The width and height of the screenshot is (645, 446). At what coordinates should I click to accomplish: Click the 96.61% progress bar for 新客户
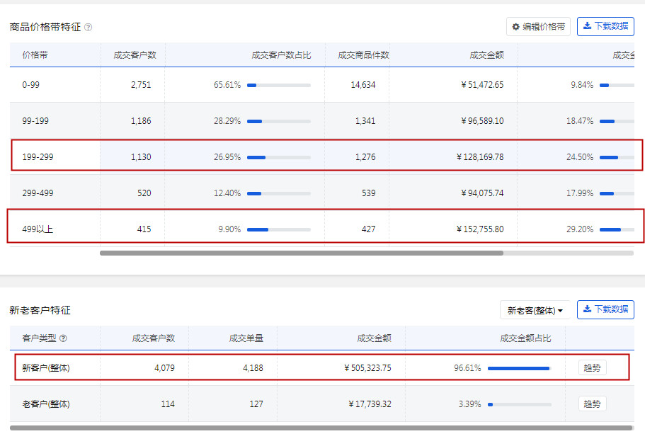click(519, 368)
